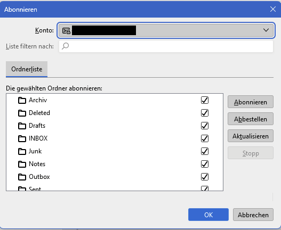Disable the Outbox folder subscription checkbox
This screenshot has height=230, width=281.
tap(205, 177)
